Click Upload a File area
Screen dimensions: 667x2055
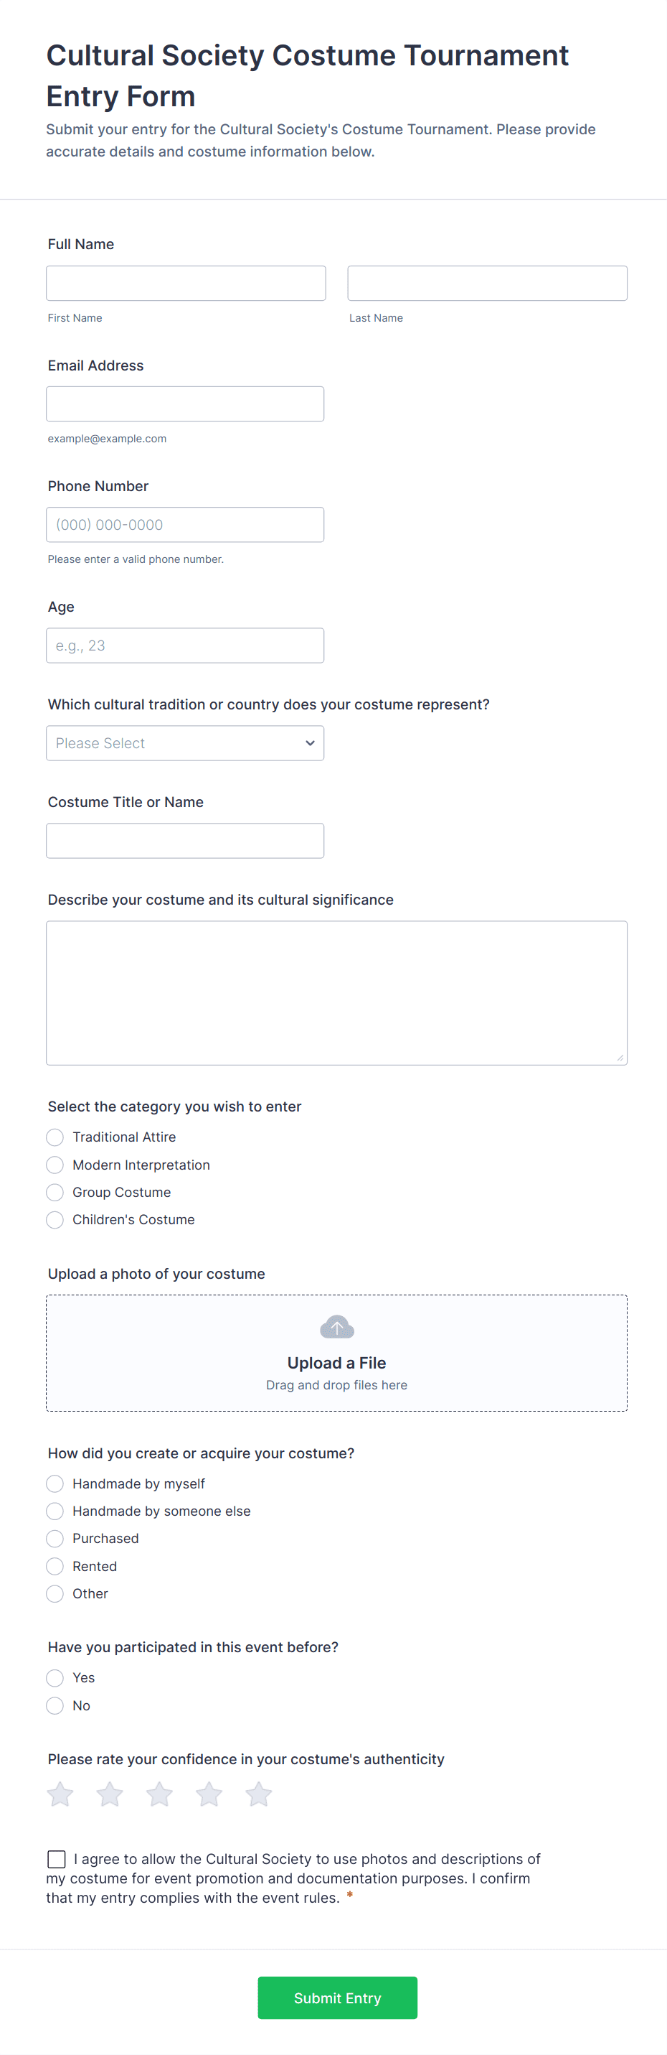click(336, 1363)
